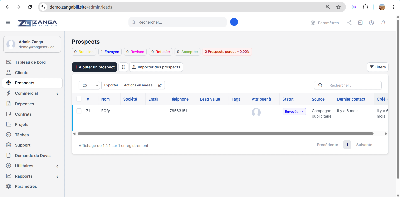This screenshot has height=197, width=400.
Task: Open browser extensions puzzle icon
Action: (365, 7)
